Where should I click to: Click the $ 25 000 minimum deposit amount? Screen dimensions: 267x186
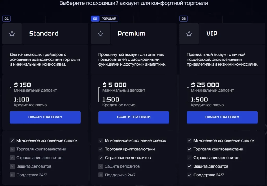pos(205,85)
